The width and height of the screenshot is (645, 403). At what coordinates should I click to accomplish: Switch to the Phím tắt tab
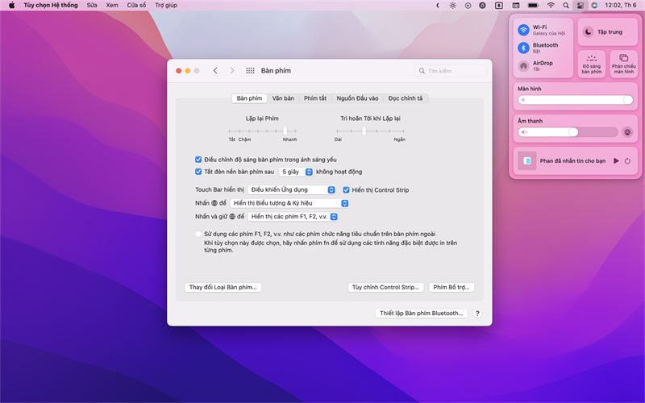coord(315,98)
